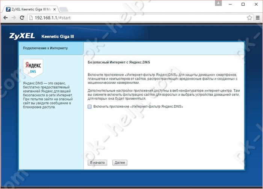Select the ZyXEL Keenetic Giga III tab
Screen dimensions: 263x189
click(x=31, y=9)
